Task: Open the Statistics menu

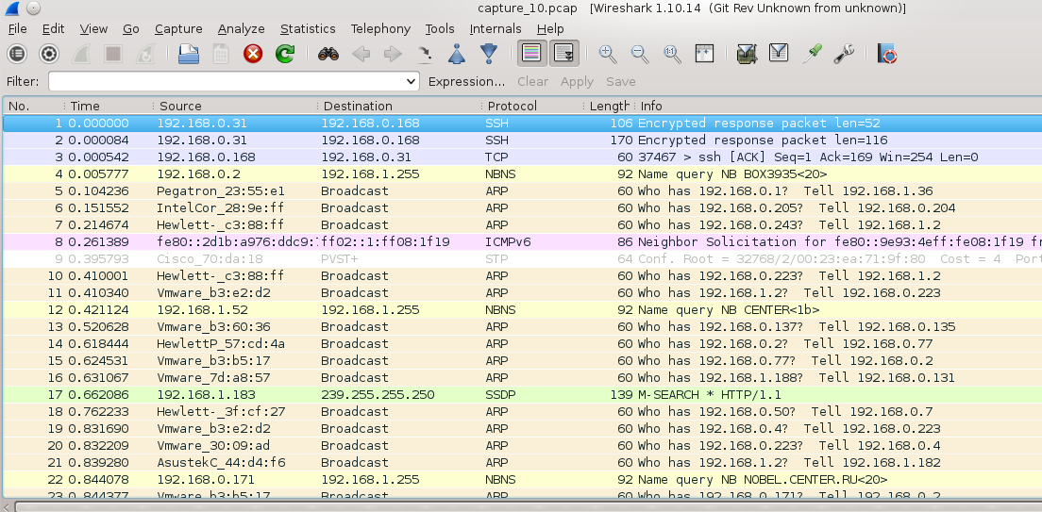Action: pos(308,29)
